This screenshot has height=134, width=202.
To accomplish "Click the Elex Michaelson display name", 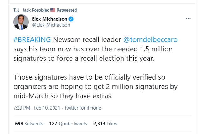I will click(49, 19).
